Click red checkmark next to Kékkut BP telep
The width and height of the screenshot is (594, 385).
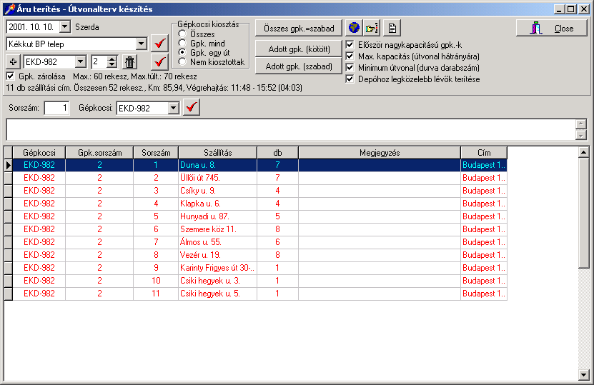pos(161,44)
